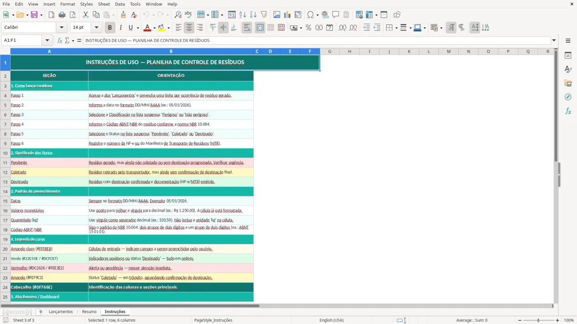The image size is (577, 324).
Task: Click the Cut scissors icon
Action: coord(86,15)
